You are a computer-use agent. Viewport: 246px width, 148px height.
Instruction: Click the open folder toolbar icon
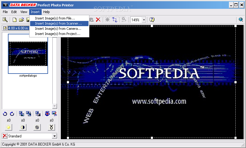(x=22, y=20)
